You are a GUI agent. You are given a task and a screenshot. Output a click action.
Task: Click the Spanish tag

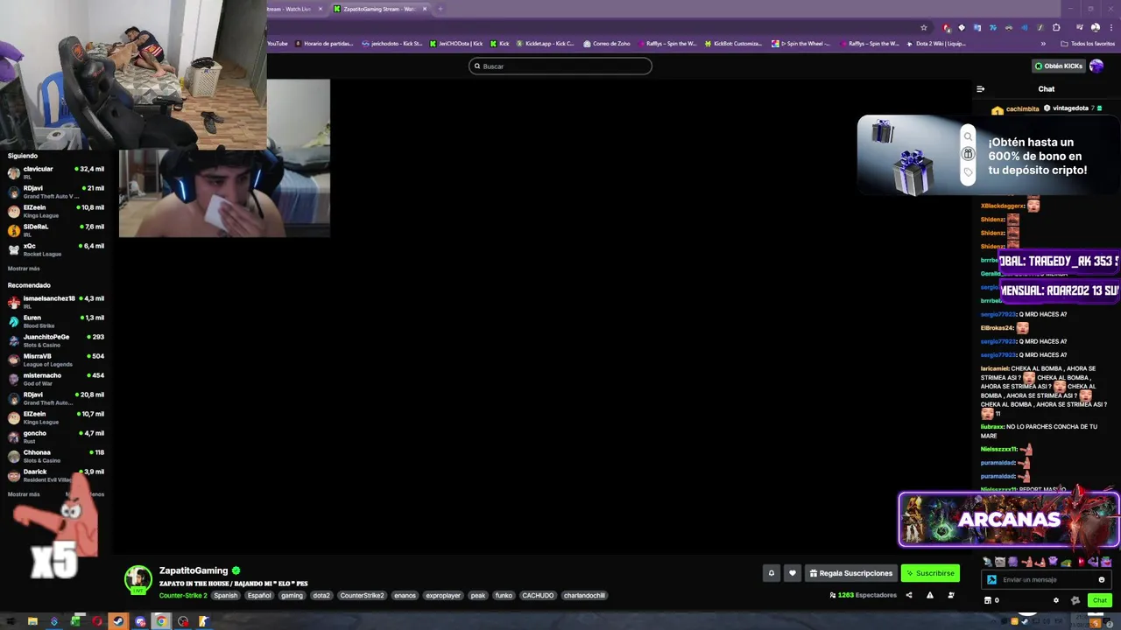coord(225,595)
